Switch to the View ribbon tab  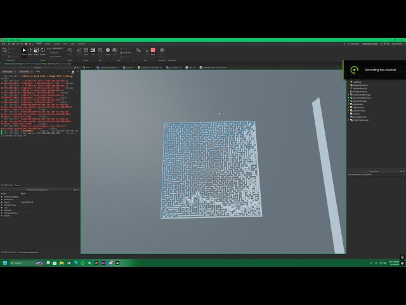pyautogui.click(x=73, y=44)
